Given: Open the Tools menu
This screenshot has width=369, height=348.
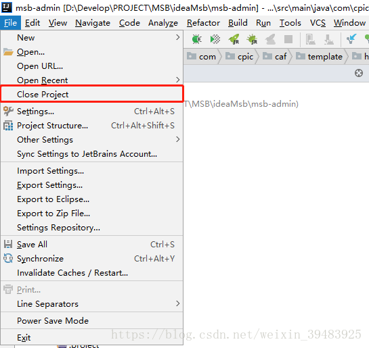Looking at the screenshot, I should [x=290, y=23].
